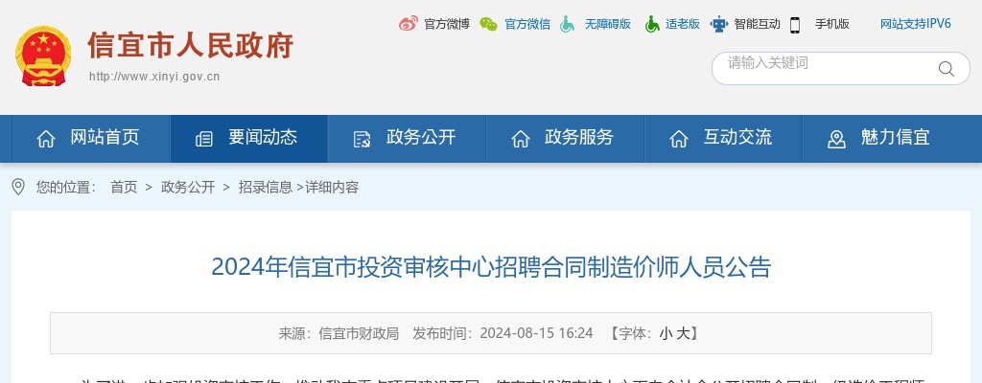The height and width of the screenshot is (383, 982).
Task: Click the search magnifier icon
Action: pos(947,68)
